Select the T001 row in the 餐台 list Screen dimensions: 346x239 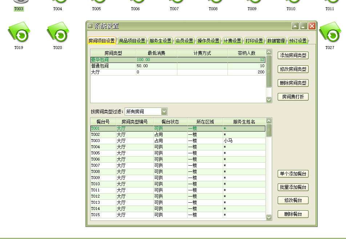pyautogui.click(x=178, y=129)
